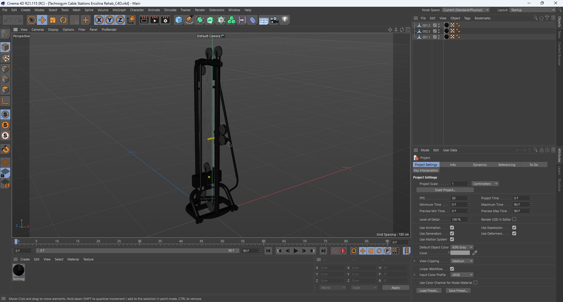Viewport: 563px width, 302px height.
Task: Open the MoGraph menu
Action: (x=119, y=10)
